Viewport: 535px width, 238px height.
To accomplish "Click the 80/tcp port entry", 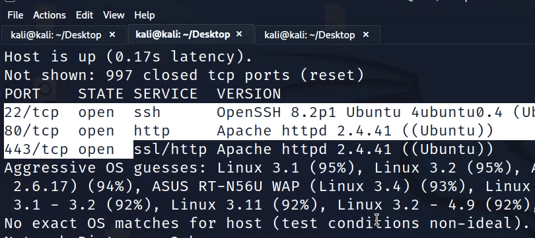I will click(x=32, y=131).
